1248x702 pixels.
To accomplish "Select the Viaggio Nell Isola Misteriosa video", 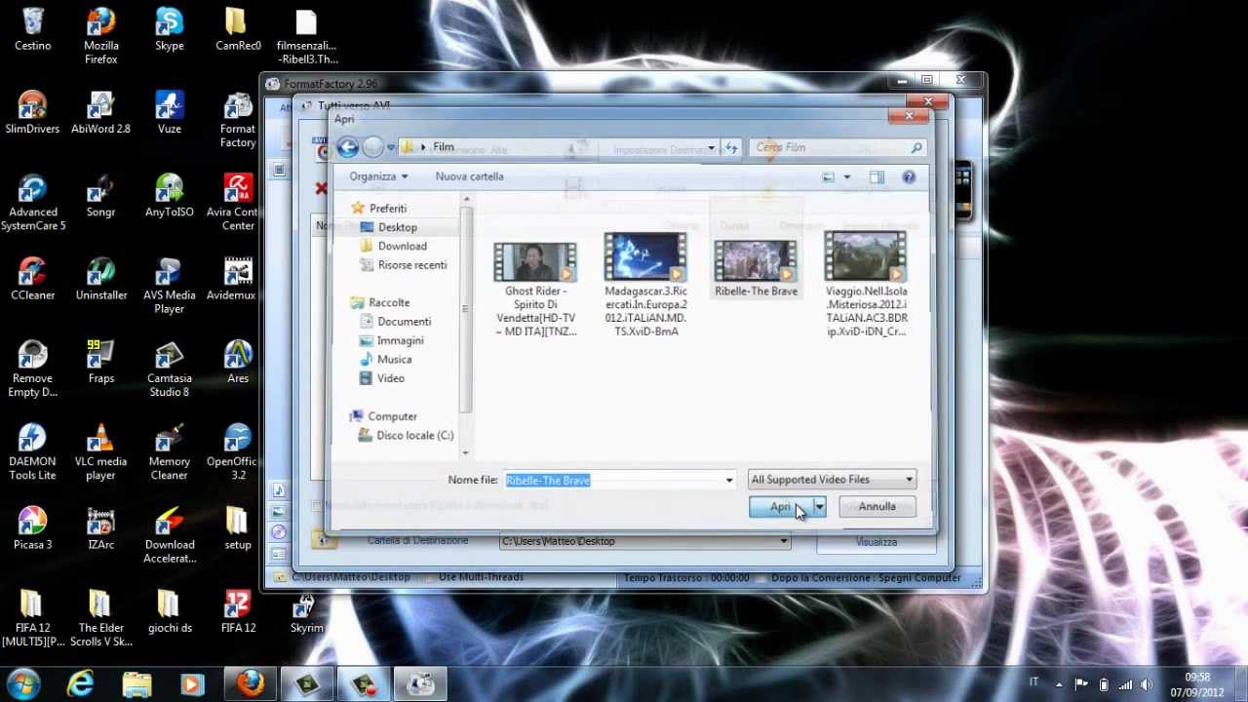I will coord(866,285).
